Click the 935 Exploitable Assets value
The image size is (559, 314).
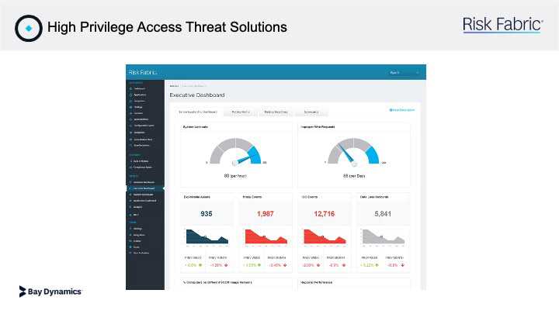coord(207,214)
